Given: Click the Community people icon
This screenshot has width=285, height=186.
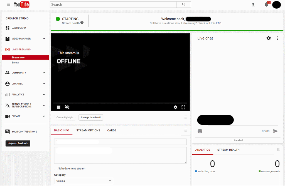Looking at the screenshot, I should click(8, 73).
